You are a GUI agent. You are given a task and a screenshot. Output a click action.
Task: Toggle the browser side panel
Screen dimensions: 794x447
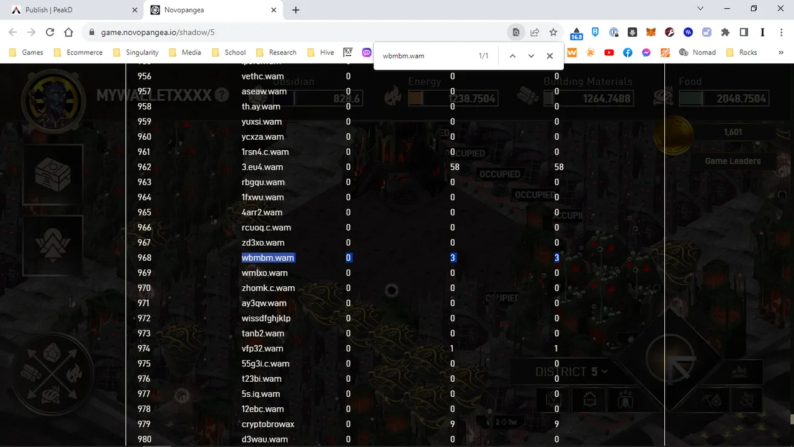tap(744, 32)
